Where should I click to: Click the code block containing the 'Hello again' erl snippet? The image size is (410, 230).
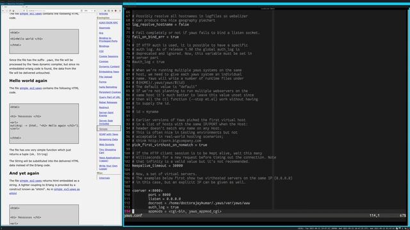tap(44, 123)
